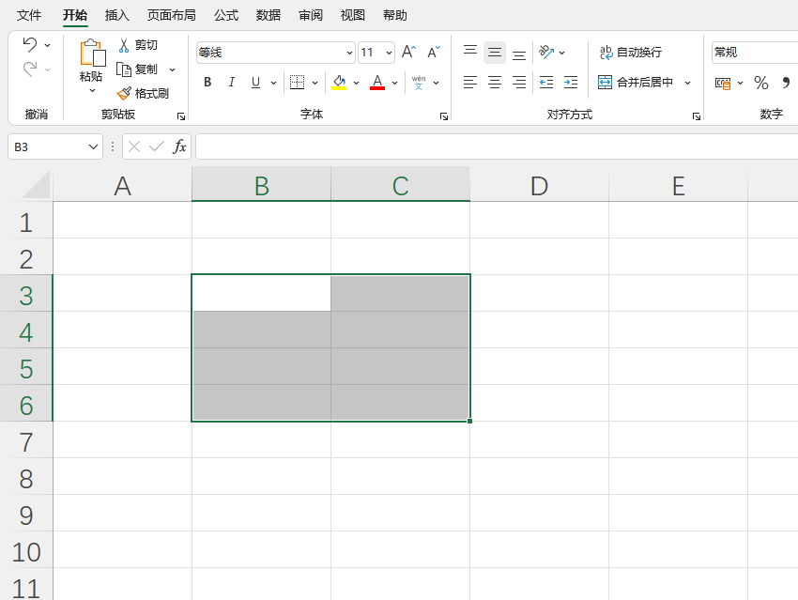Switch to the 帮助 tab
This screenshot has height=600, width=798.
(395, 15)
